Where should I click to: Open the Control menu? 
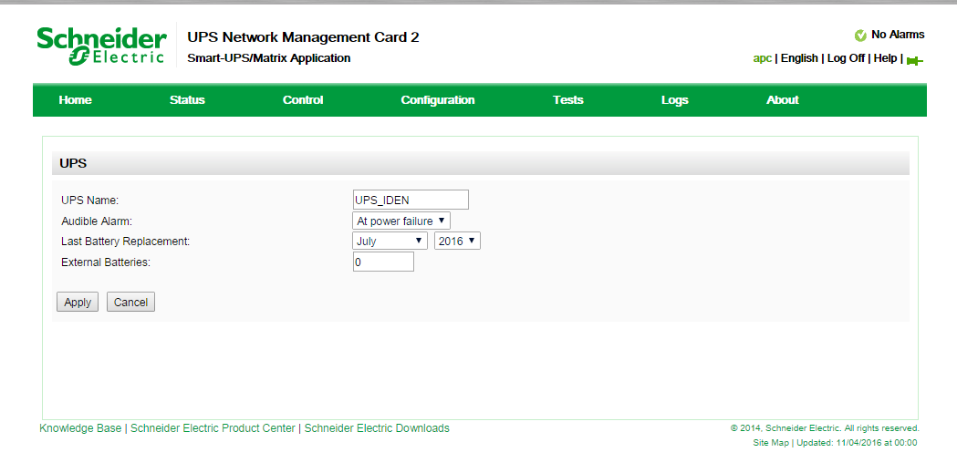(303, 100)
